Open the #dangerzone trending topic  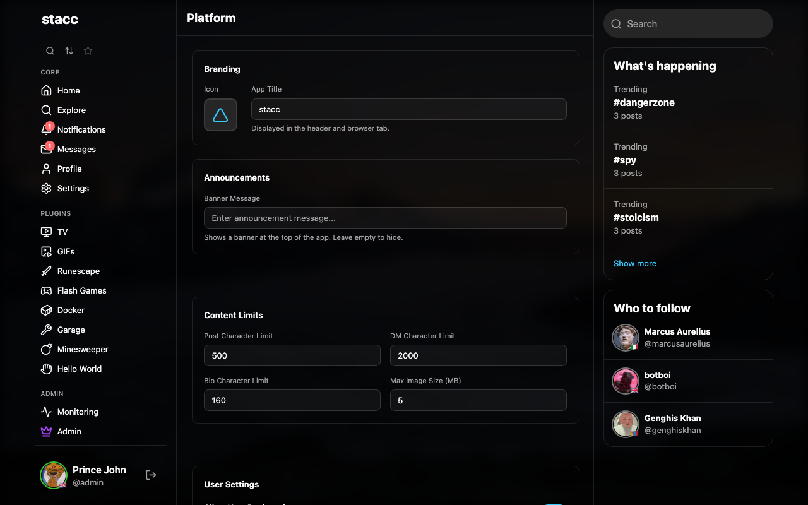pos(644,103)
